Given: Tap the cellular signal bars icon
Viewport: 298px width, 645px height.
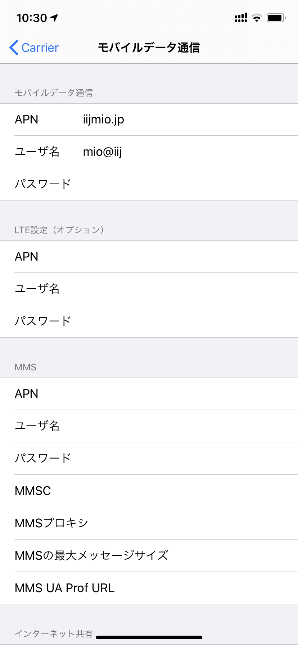Looking at the screenshot, I should point(241,18).
